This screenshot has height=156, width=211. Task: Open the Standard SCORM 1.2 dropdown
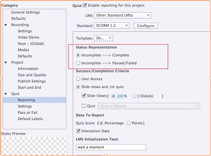pyautogui.click(x=112, y=25)
